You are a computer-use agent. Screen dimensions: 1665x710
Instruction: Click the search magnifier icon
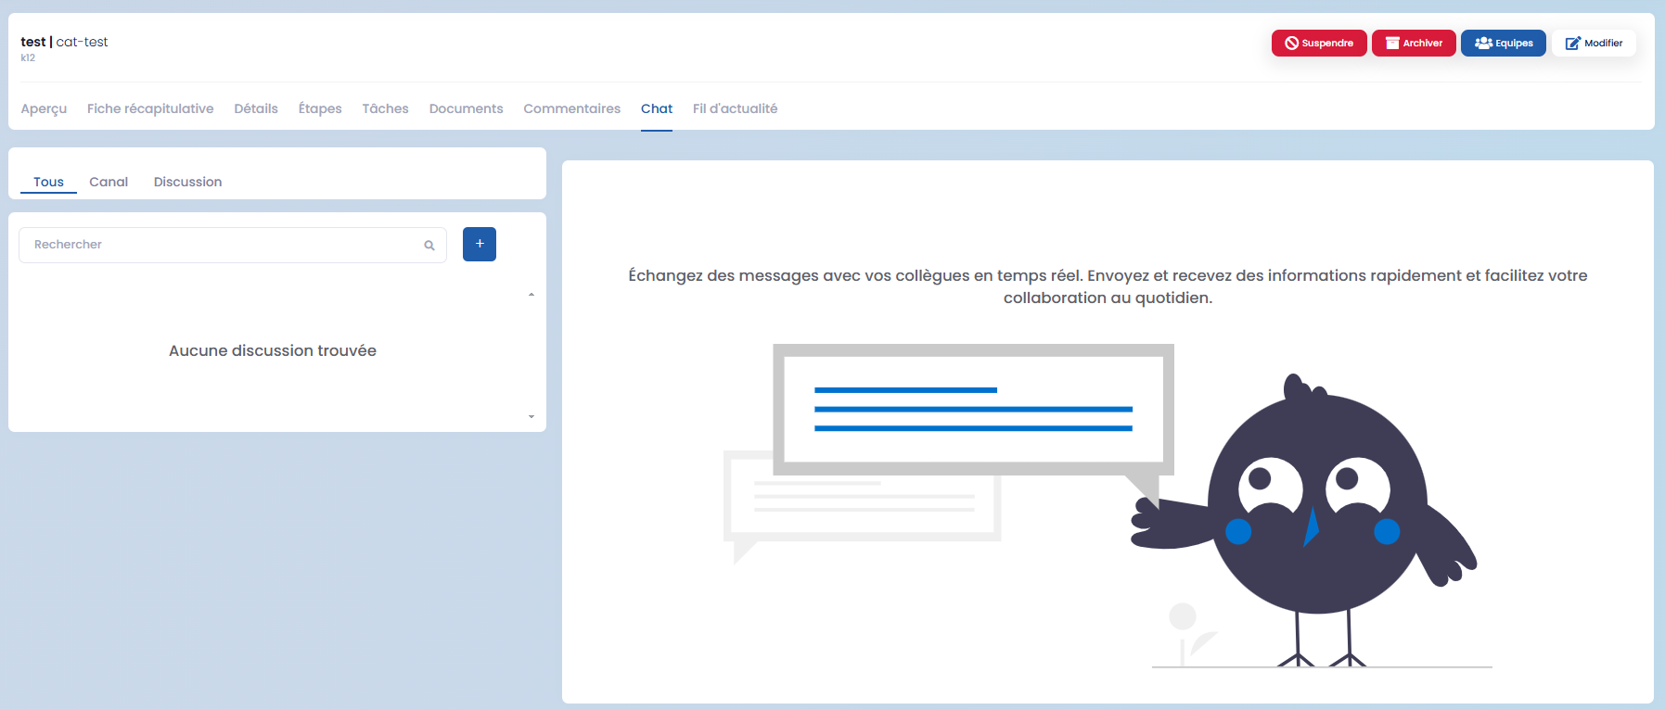click(429, 246)
